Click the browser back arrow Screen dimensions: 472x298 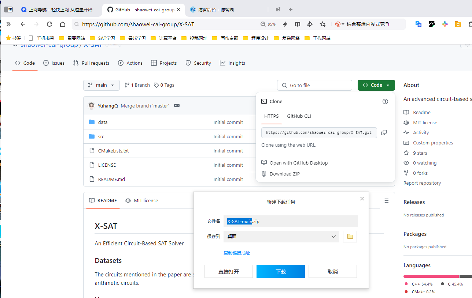tap(23, 24)
